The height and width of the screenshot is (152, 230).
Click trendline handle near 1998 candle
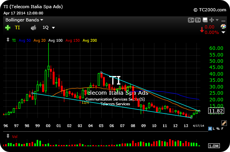click(x=32, y=93)
